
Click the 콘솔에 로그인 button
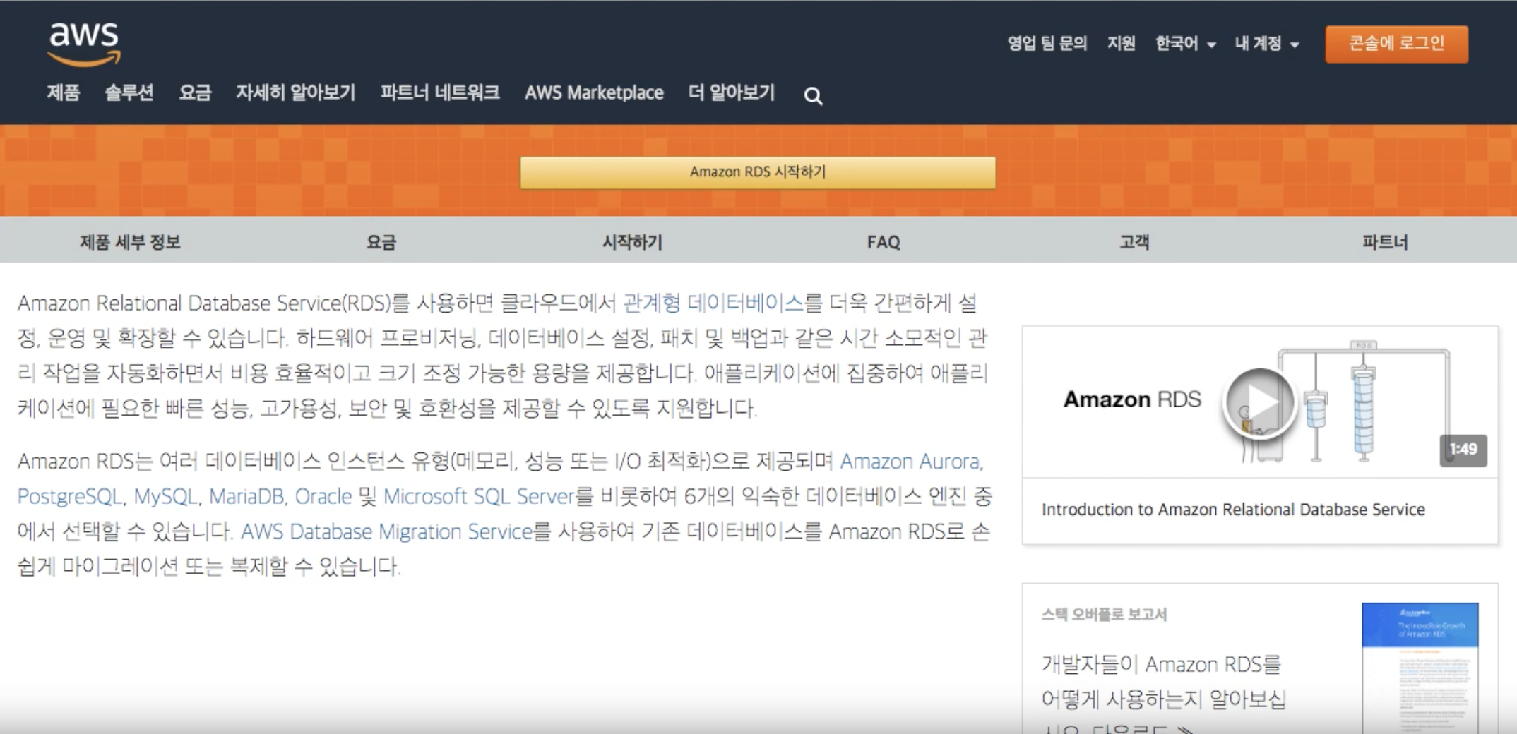click(x=1396, y=44)
